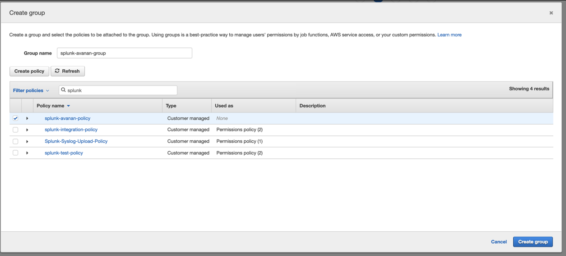Open the Filter policies dropdown
Image resolution: width=566 pixels, height=256 pixels.
pos(31,90)
